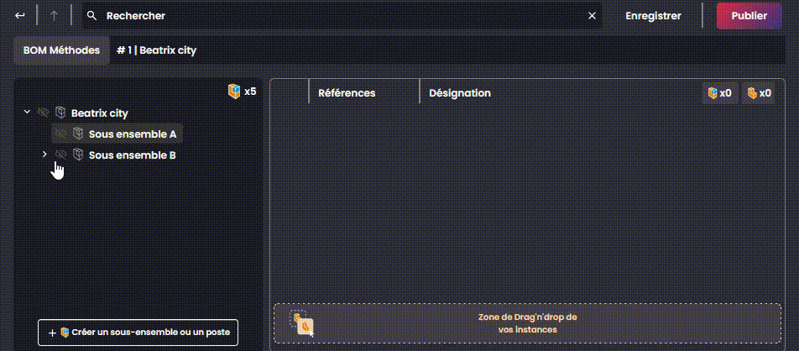Collapse the Beatrix city tree node

click(27, 112)
